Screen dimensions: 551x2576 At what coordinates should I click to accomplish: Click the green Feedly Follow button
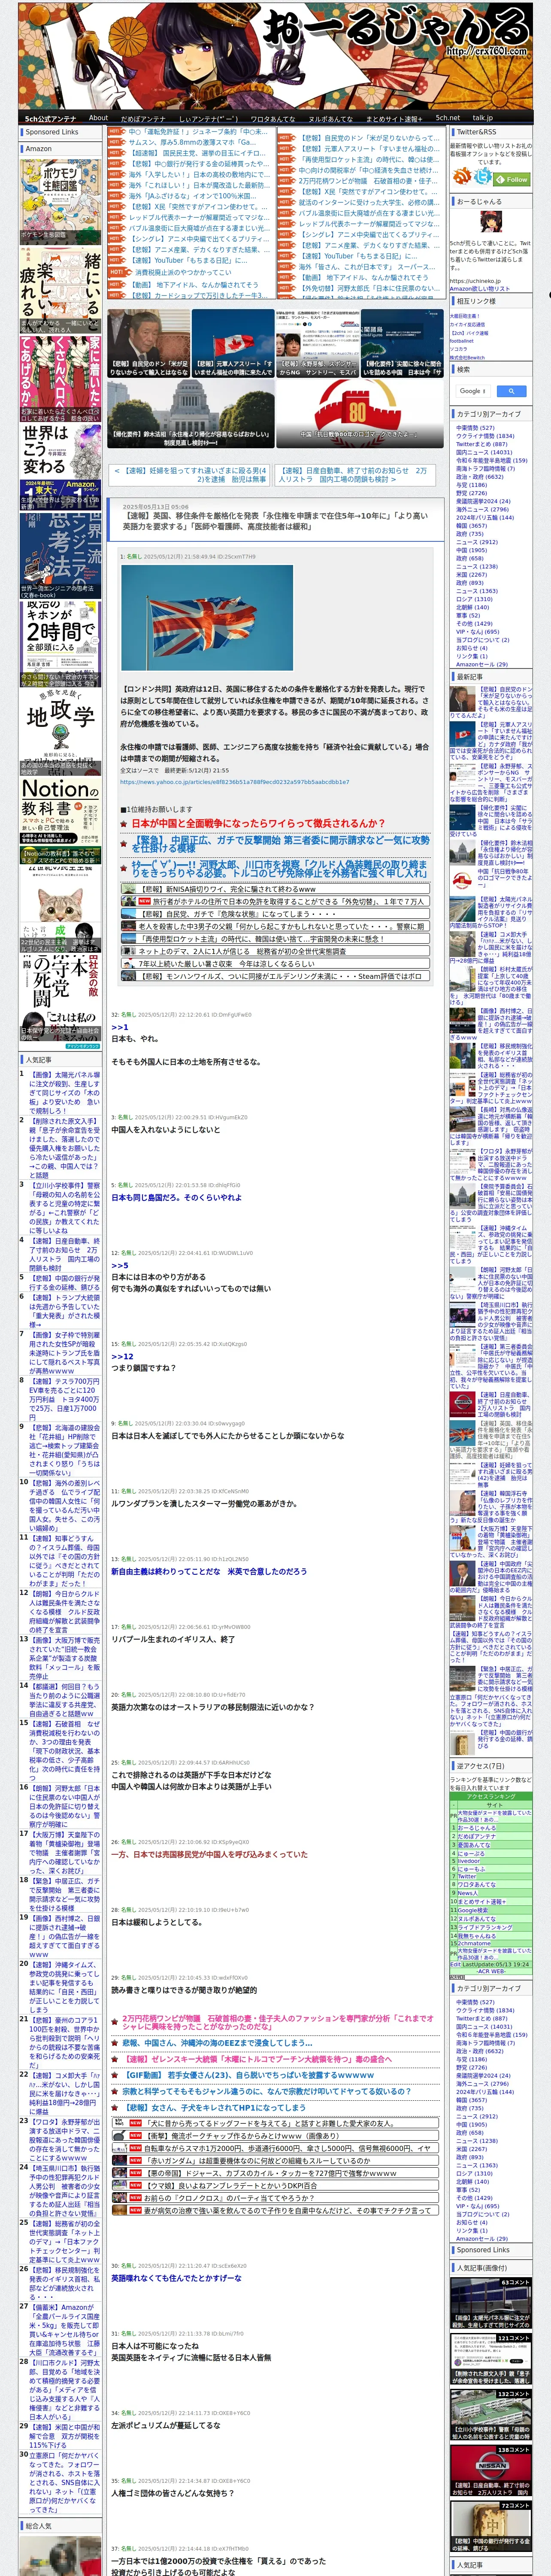pyautogui.click(x=511, y=179)
